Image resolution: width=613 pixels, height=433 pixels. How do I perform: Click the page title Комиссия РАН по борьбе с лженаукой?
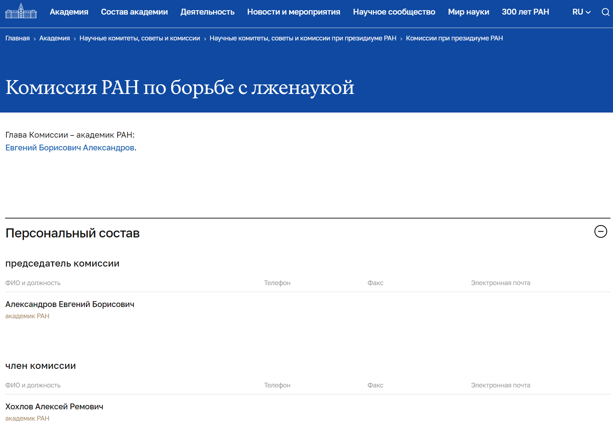(180, 87)
